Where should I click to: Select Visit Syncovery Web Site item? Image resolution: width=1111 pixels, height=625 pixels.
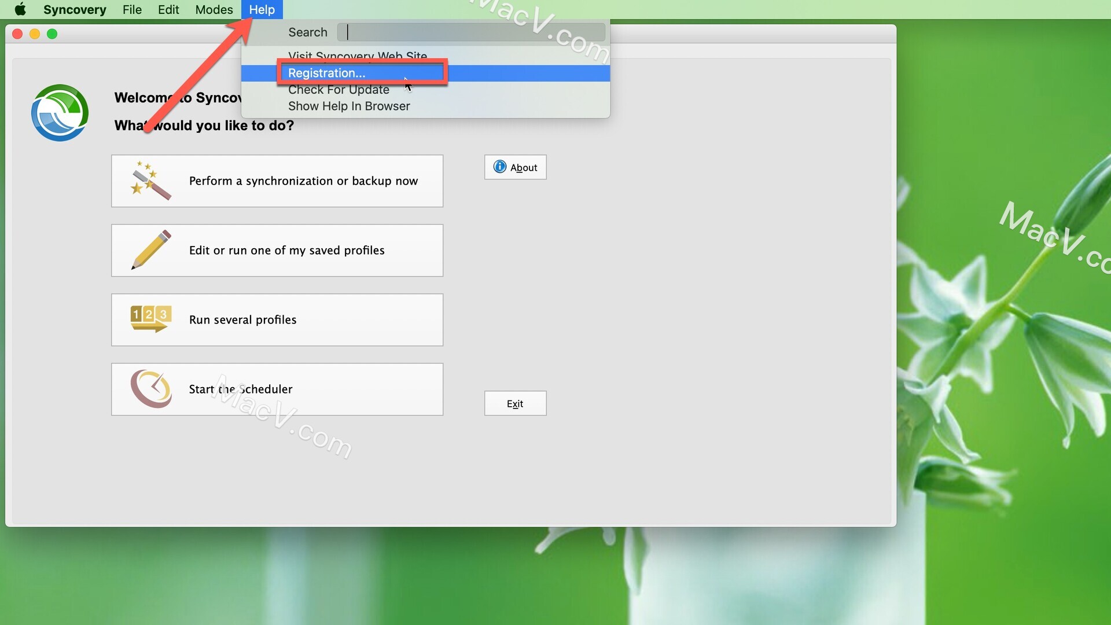pyautogui.click(x=425, y=56)
